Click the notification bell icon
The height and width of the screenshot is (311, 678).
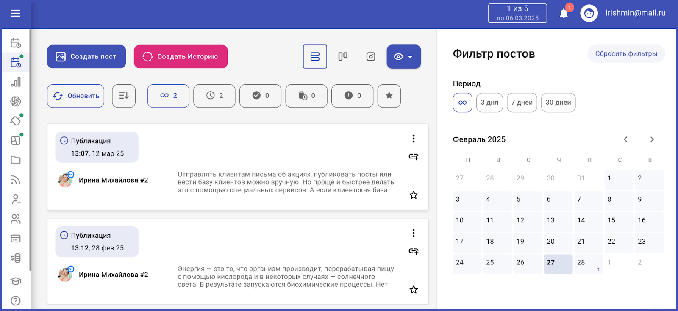click(564, 13)
